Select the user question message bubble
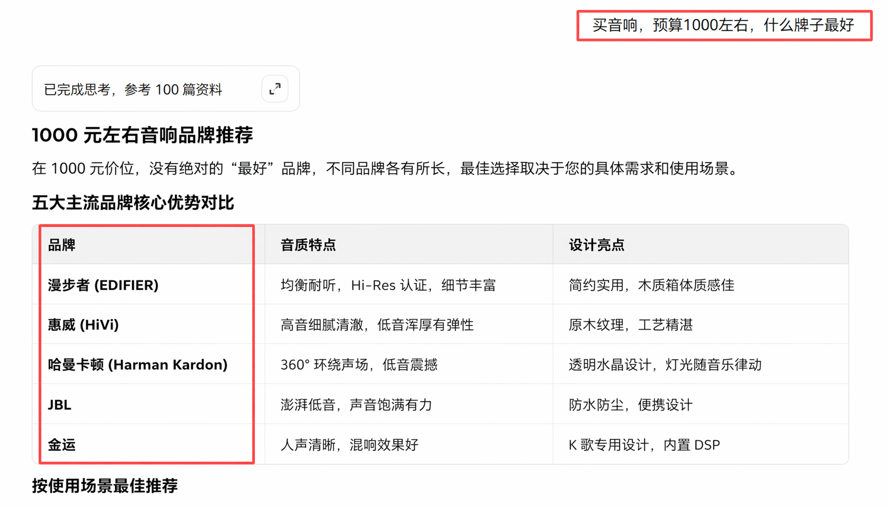The height and width of the screenshot is (507, 887). pyautogui.click(x=724, y=25)
